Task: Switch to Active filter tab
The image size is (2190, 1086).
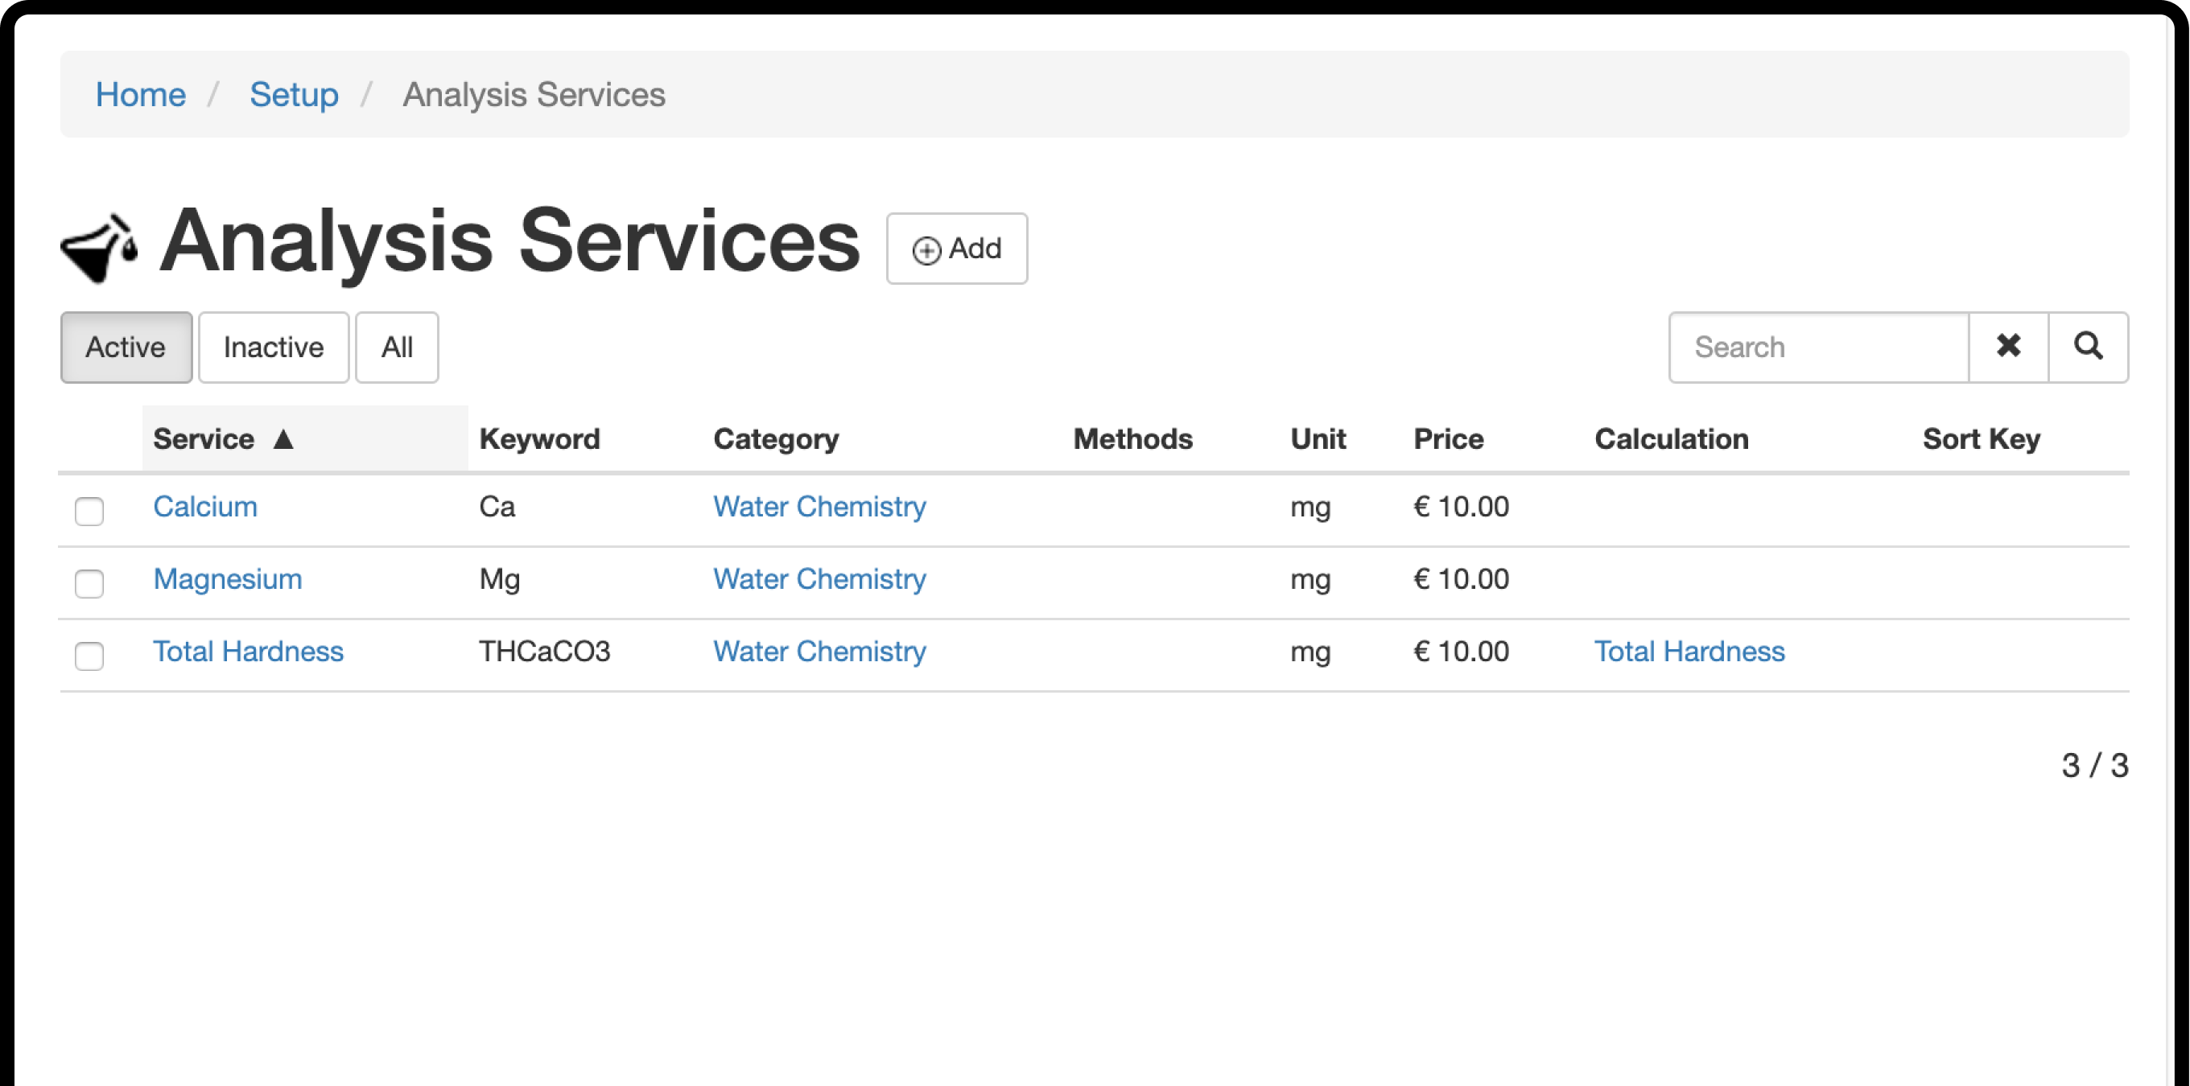Action: pos(126,347)
